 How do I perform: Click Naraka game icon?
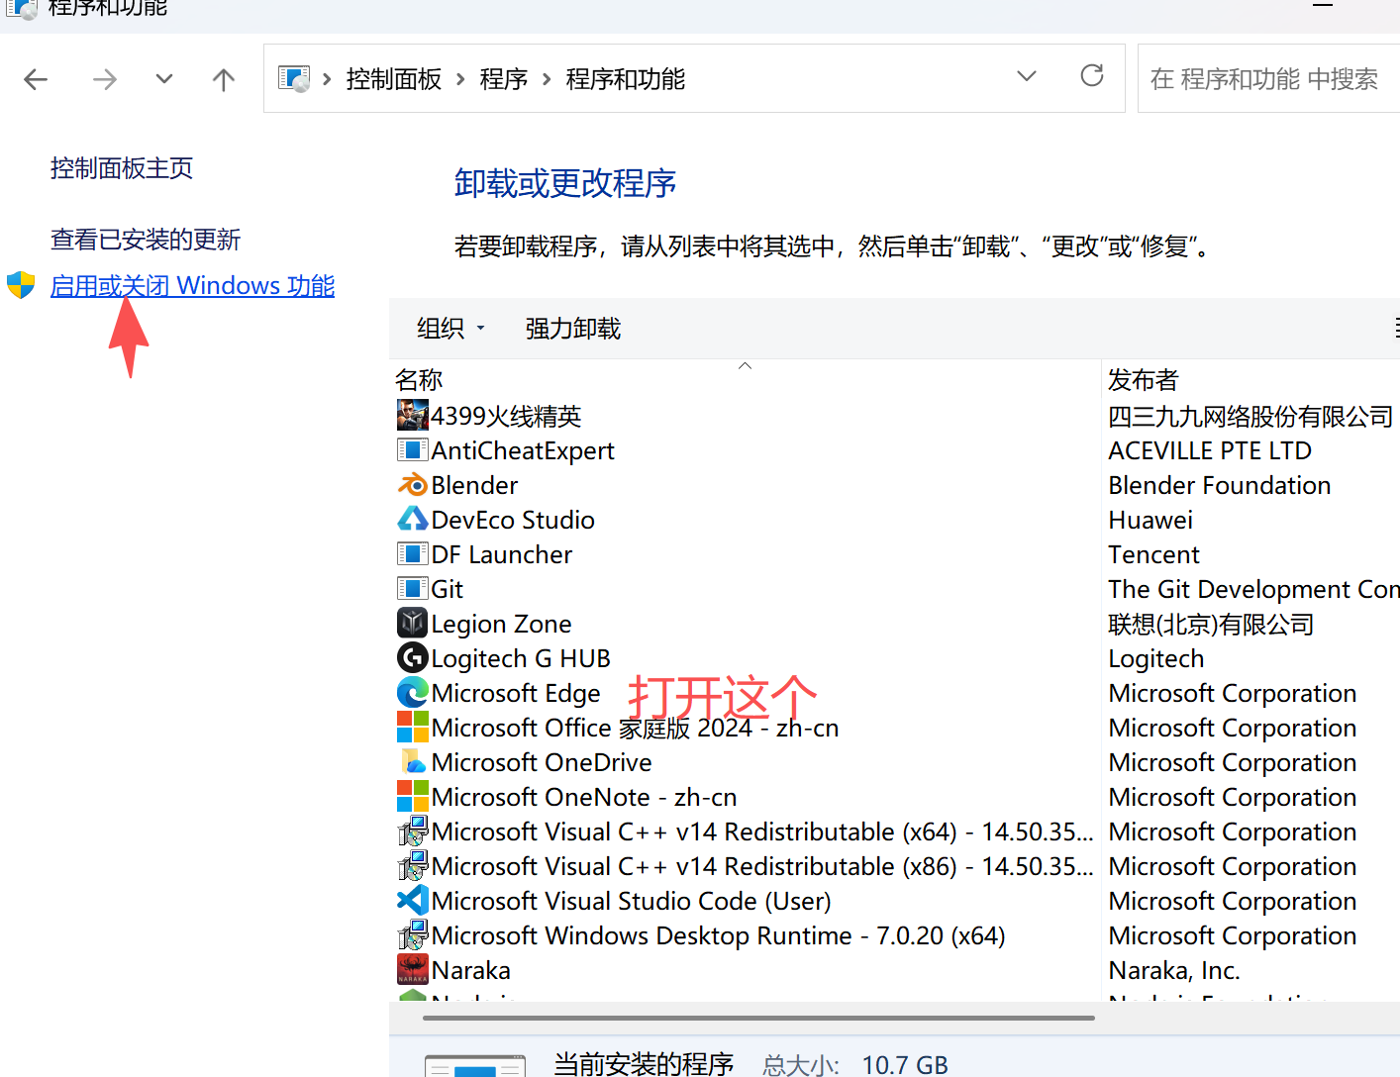tap(413, 969)
